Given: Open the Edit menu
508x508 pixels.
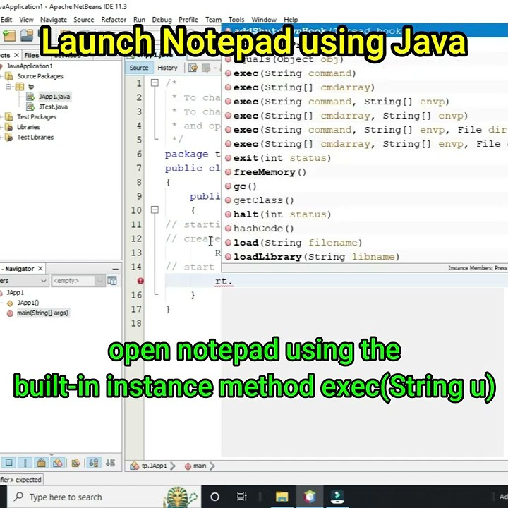Looking at the screenshot, I should coord(6,20).
